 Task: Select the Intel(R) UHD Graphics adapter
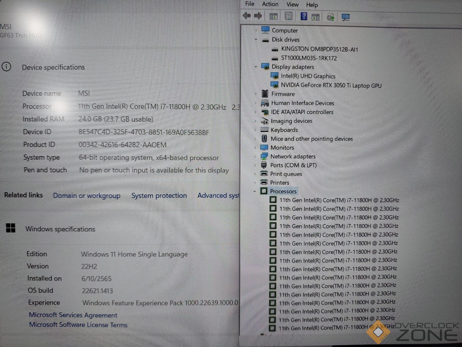click(x=308, y=76)
